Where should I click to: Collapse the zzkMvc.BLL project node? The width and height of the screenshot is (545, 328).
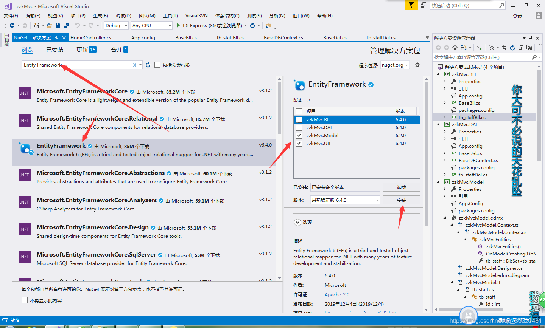coord(438,74)
